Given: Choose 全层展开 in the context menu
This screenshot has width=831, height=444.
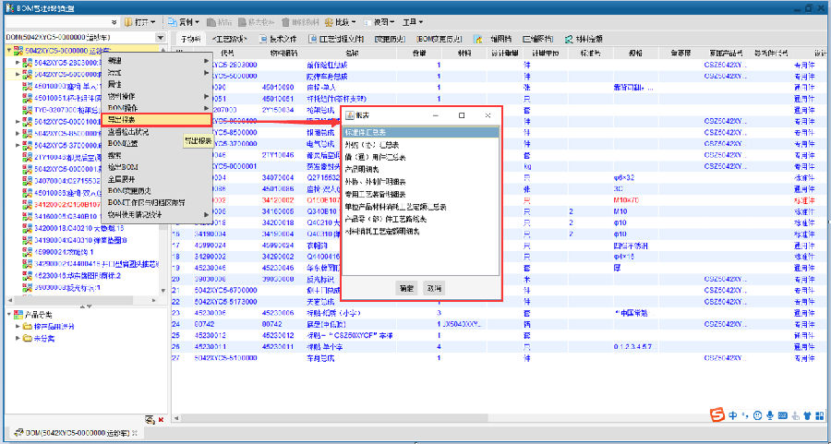Looking at the screenshot, I should click(156, 179).
